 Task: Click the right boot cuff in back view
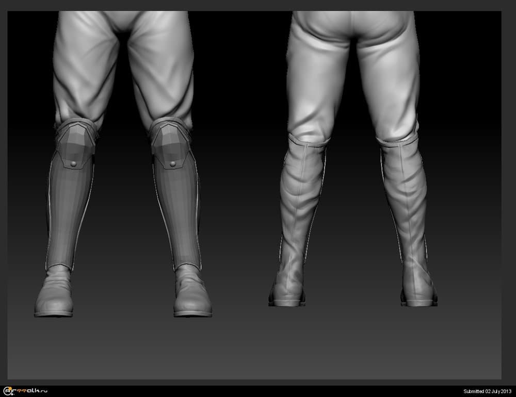click(x=397, y=143)
